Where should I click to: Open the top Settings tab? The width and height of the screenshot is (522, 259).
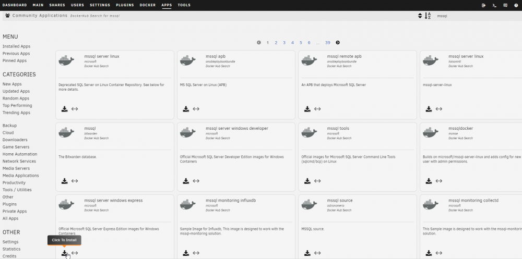[x=100, y=5]
